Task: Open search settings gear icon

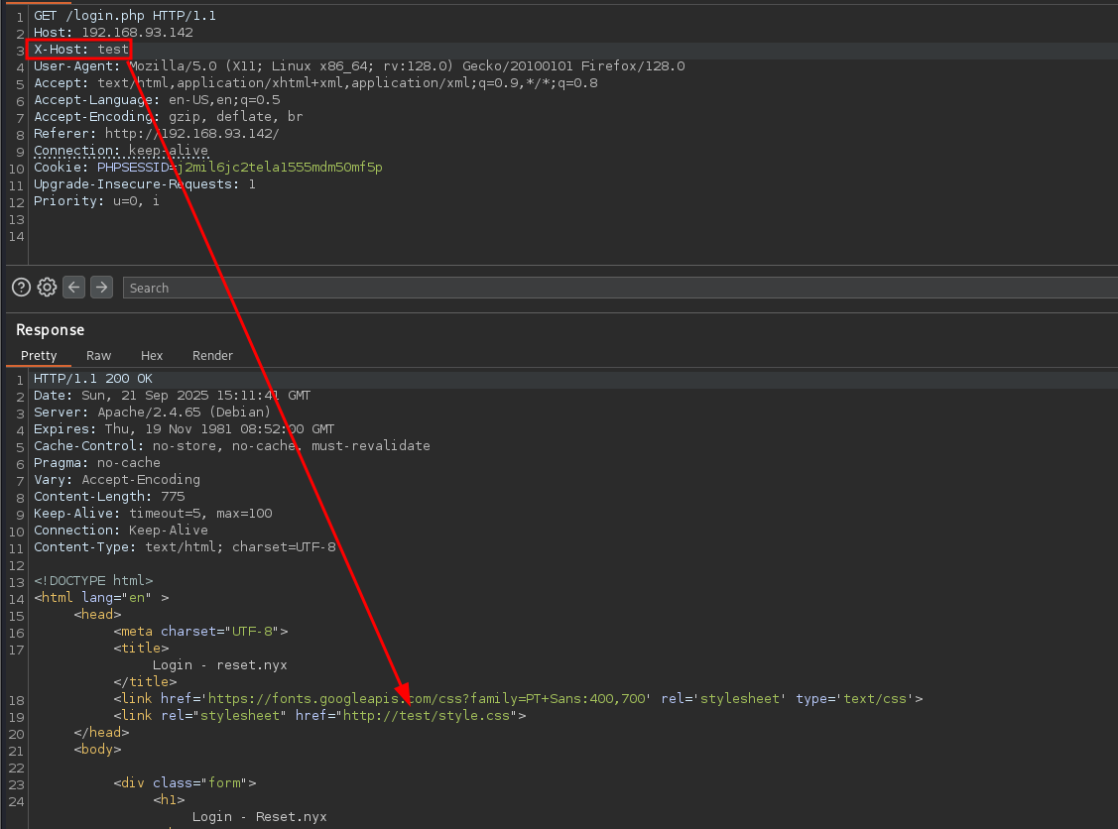Action: (47, 288)
